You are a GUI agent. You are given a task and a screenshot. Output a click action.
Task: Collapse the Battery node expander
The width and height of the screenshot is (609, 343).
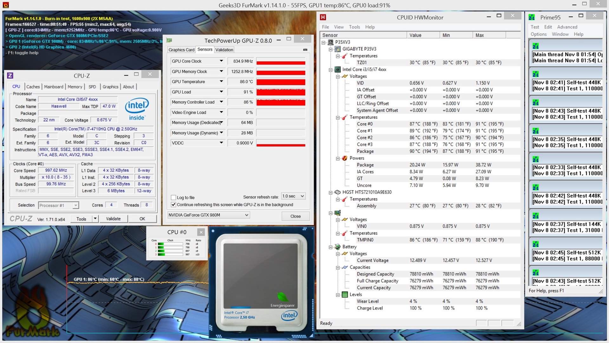click(331, 247)
